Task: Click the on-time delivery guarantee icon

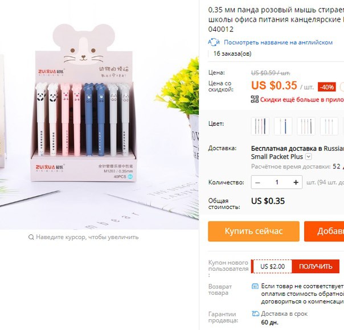Action: point(255,314)
